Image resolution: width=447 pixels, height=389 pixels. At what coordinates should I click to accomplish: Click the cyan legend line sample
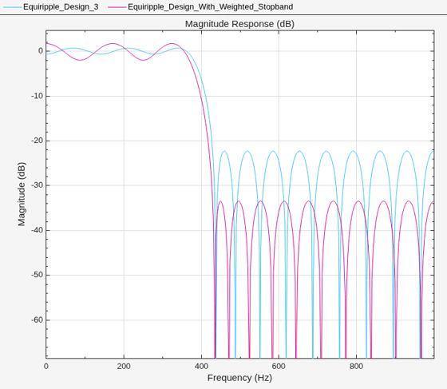(x=12, y=7)
